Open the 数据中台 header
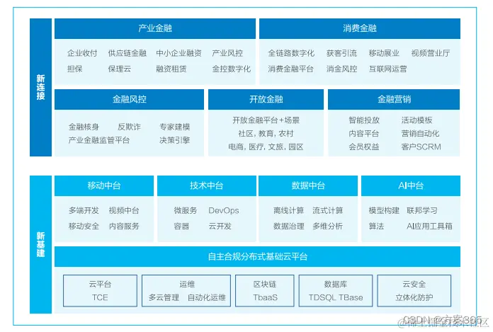 pos(308,185)
